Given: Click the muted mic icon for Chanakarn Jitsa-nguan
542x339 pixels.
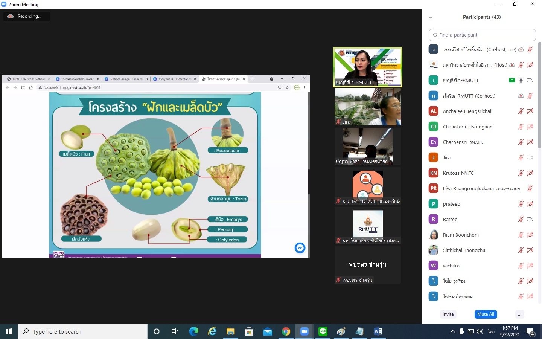Looking at the screenshot, I should [521, 127].
